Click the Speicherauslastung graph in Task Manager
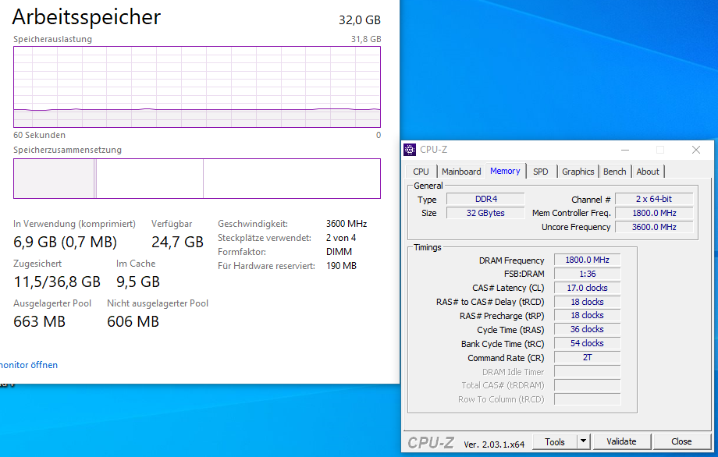718x457 pixels. click(197, 87)
